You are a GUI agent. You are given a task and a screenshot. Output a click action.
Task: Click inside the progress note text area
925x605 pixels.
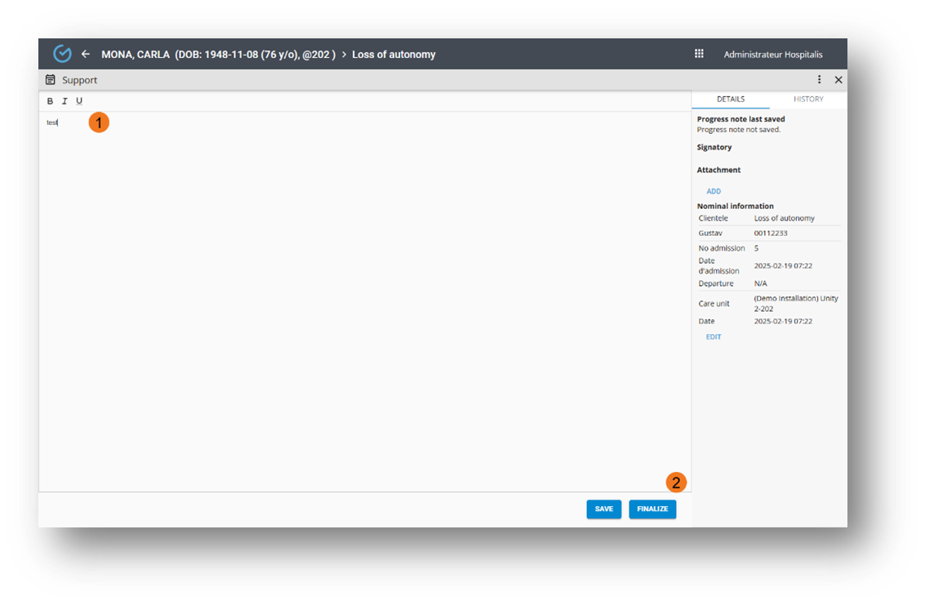click(x=359, y=302)
